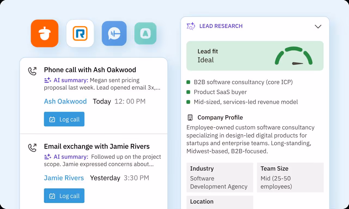The width and height of the screenshot is (349, 209).
Task: Open the RingCentral R app icon
Action: (80, 33)
